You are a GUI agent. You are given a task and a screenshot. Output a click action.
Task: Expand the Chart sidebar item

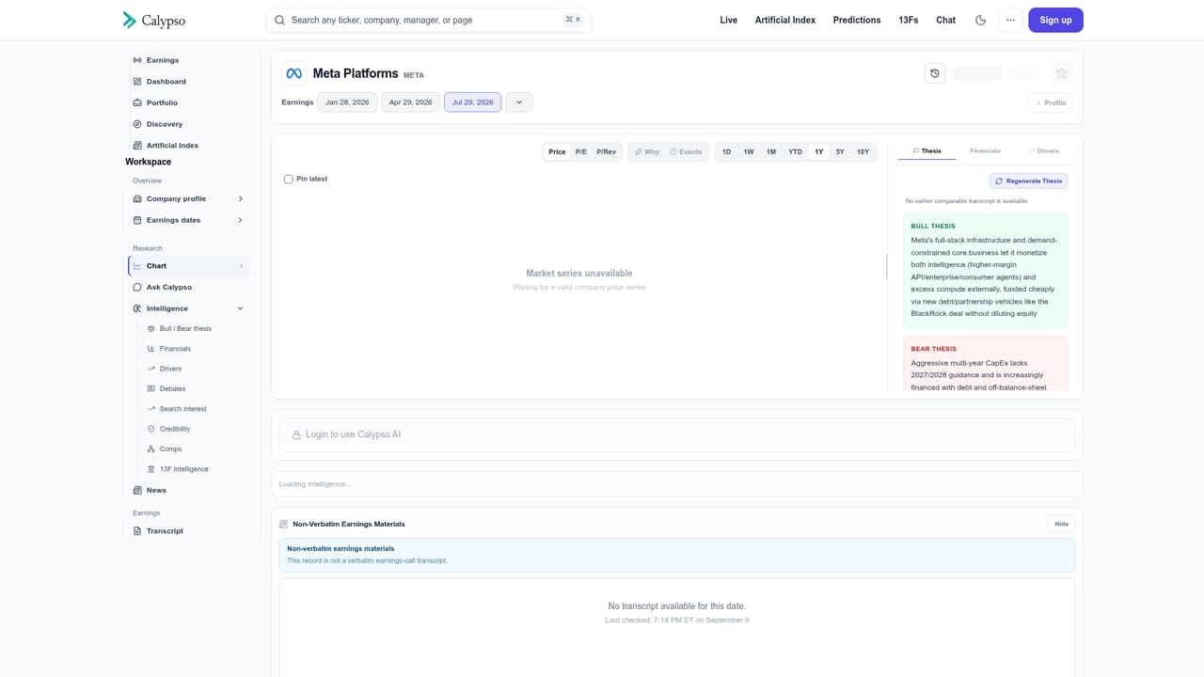(x=241, y=266)
